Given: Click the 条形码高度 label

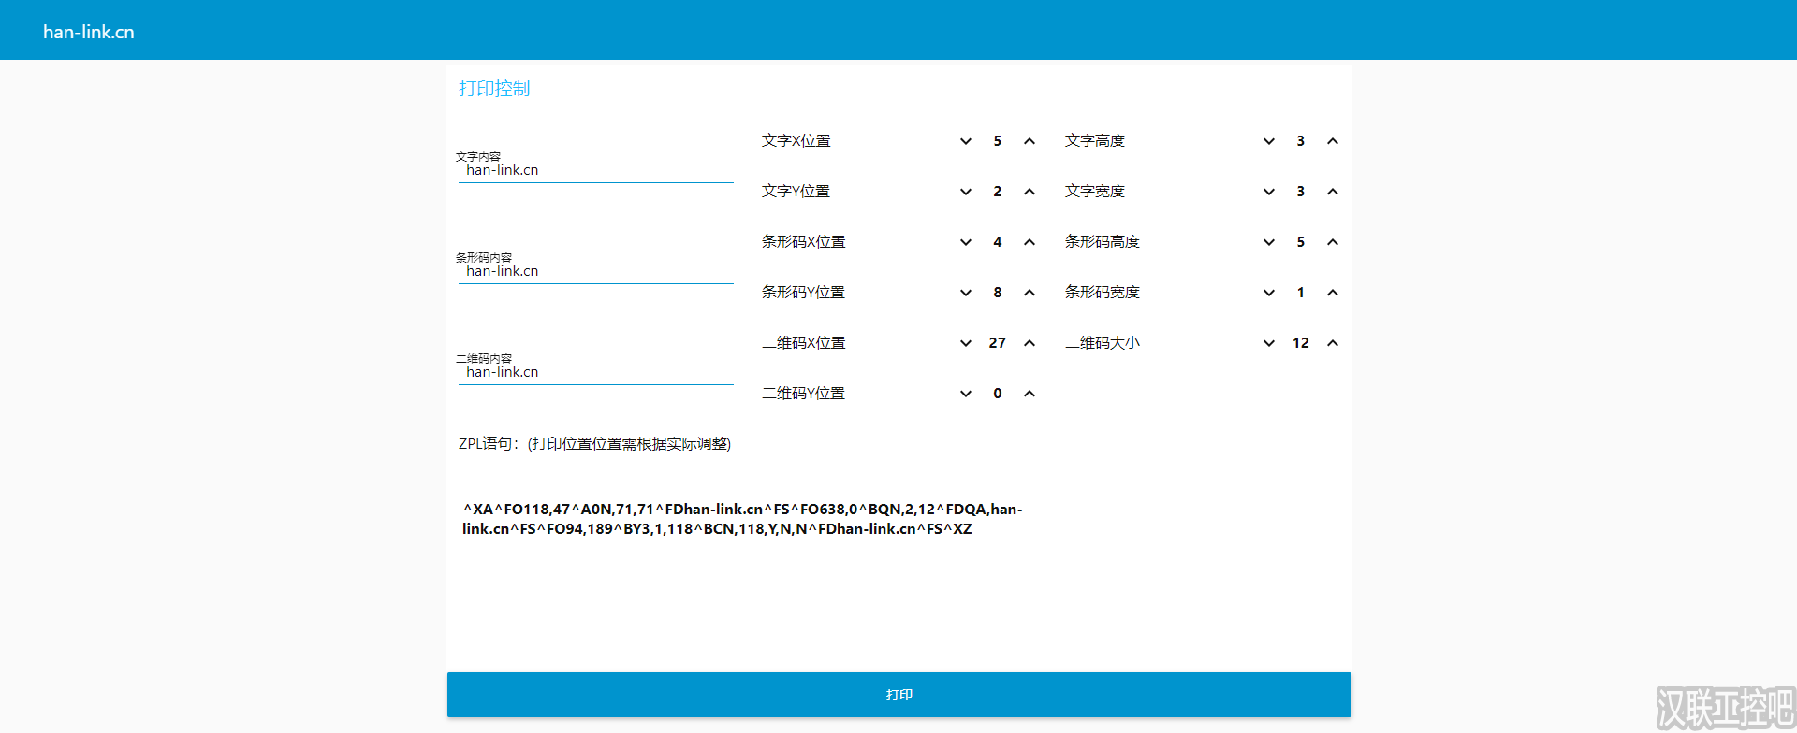Looking at the screenshot, I should (1103, 242).
